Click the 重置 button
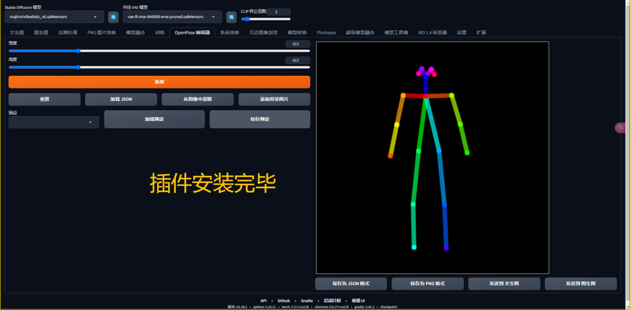 coord(44,99)
